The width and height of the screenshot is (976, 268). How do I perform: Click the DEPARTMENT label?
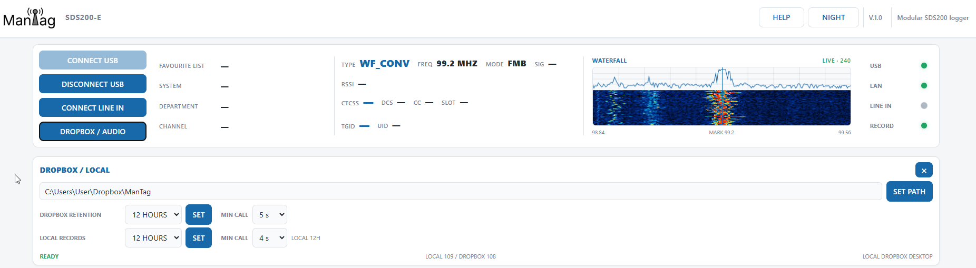click(179, 106)
